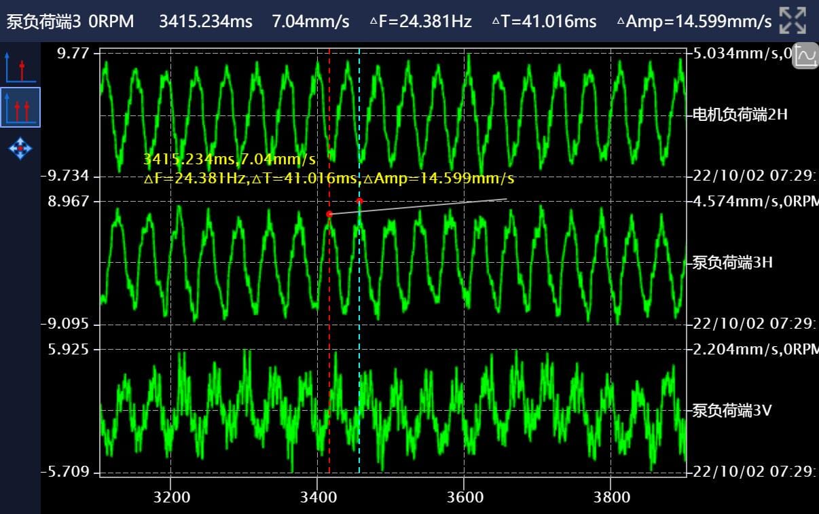Select red marker dot on red cursor
Image resolution: width=819 pixels, height=514 pixels.
point(329,215)
